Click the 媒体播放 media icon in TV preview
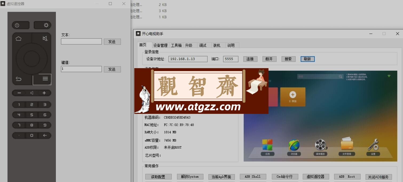Viewport: 403px width, 182px height. point(321,145)
